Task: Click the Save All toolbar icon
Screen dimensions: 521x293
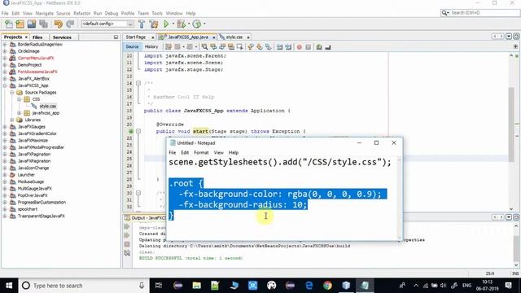Action: tap(43, 24)
